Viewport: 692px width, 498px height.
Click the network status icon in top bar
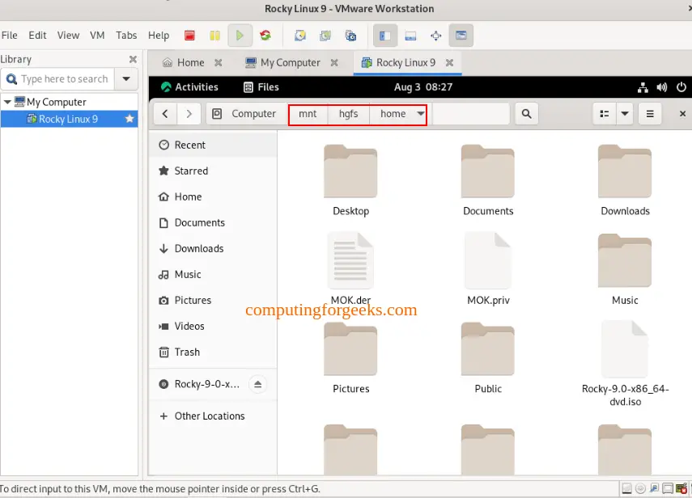tap(643, 87)
